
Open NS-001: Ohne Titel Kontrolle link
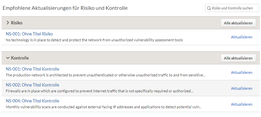32,69
